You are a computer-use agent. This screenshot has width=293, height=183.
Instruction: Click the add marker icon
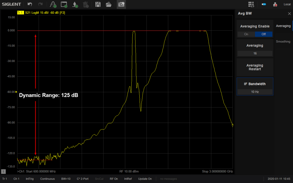click(x=75, y=4)
